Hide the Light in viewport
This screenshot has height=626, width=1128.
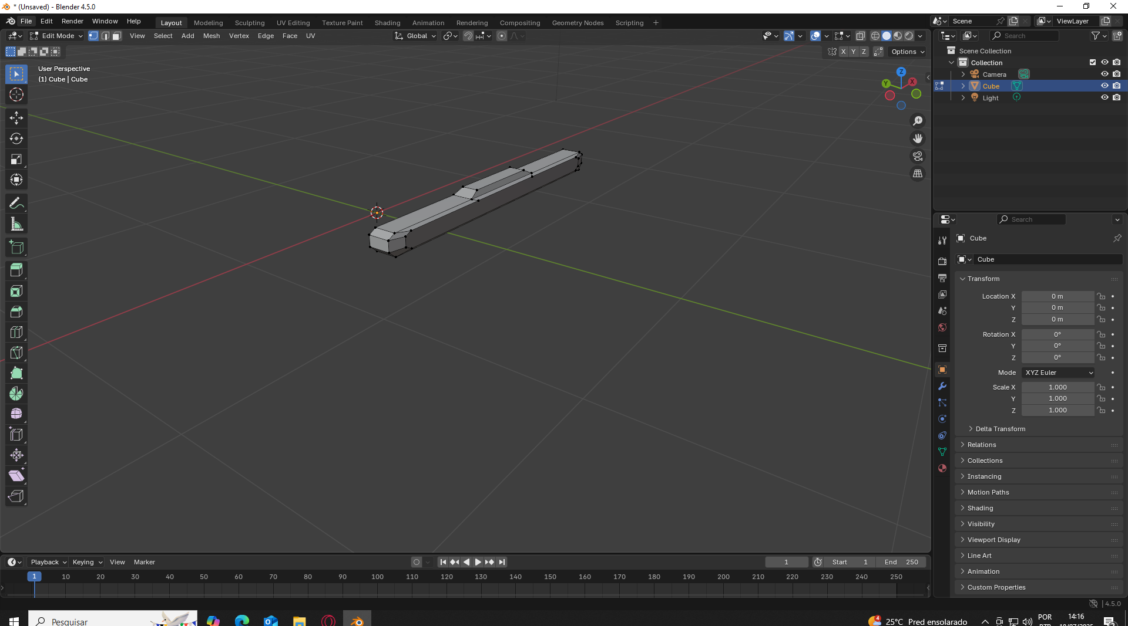pyautogui.click(x=1104, y=97)
